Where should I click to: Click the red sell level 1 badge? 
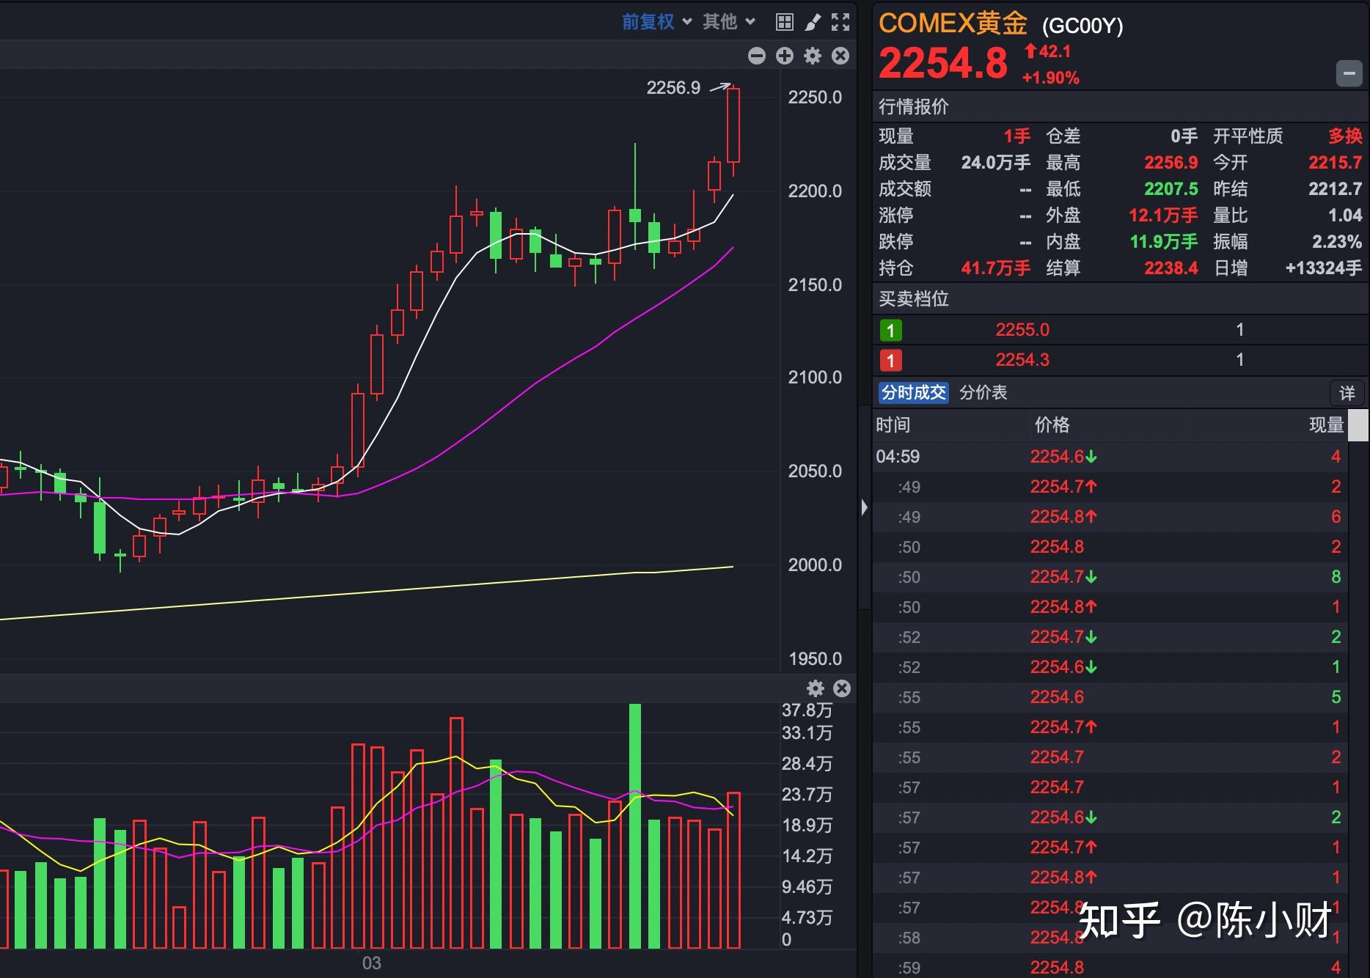[x=890, y=361]
